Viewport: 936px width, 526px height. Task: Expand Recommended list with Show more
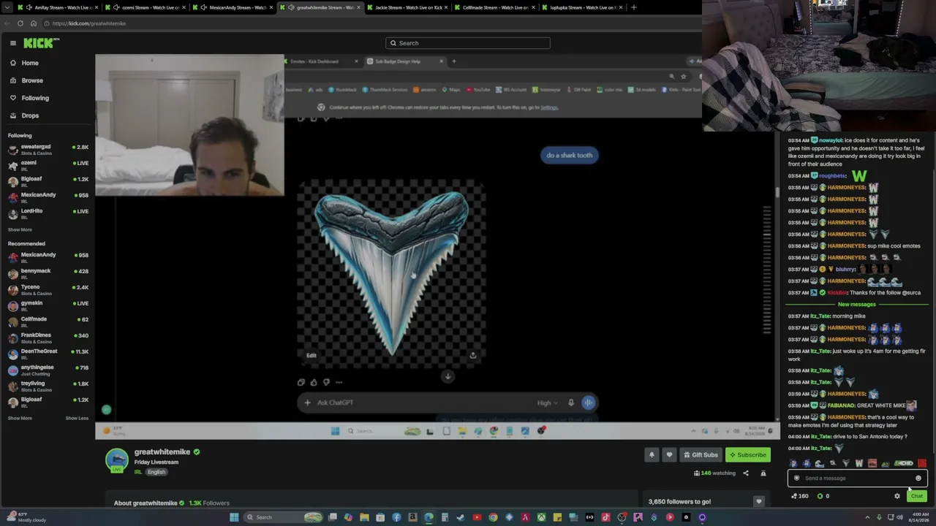20,418
